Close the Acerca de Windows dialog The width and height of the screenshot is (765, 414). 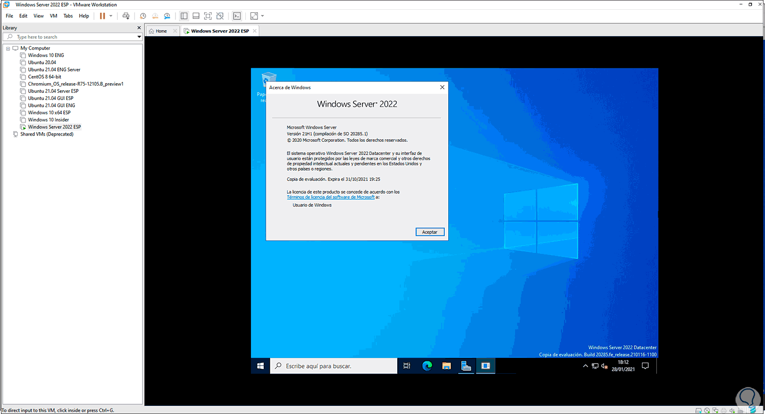(x=442, y=87)
